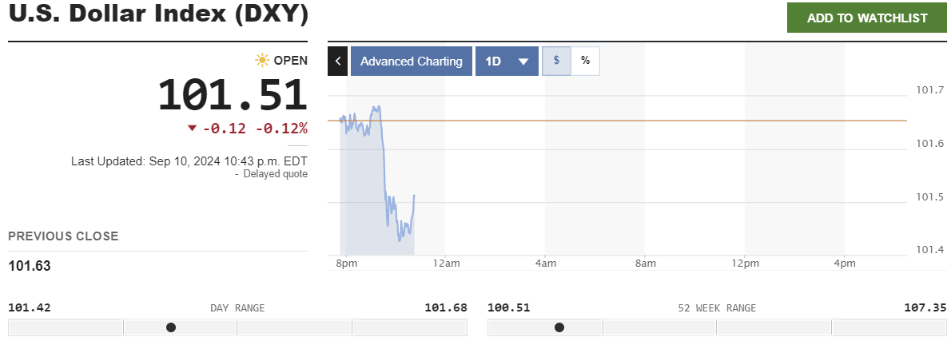
Task: Click the Previous Close value 101.63
Action: tap(30, 266)
